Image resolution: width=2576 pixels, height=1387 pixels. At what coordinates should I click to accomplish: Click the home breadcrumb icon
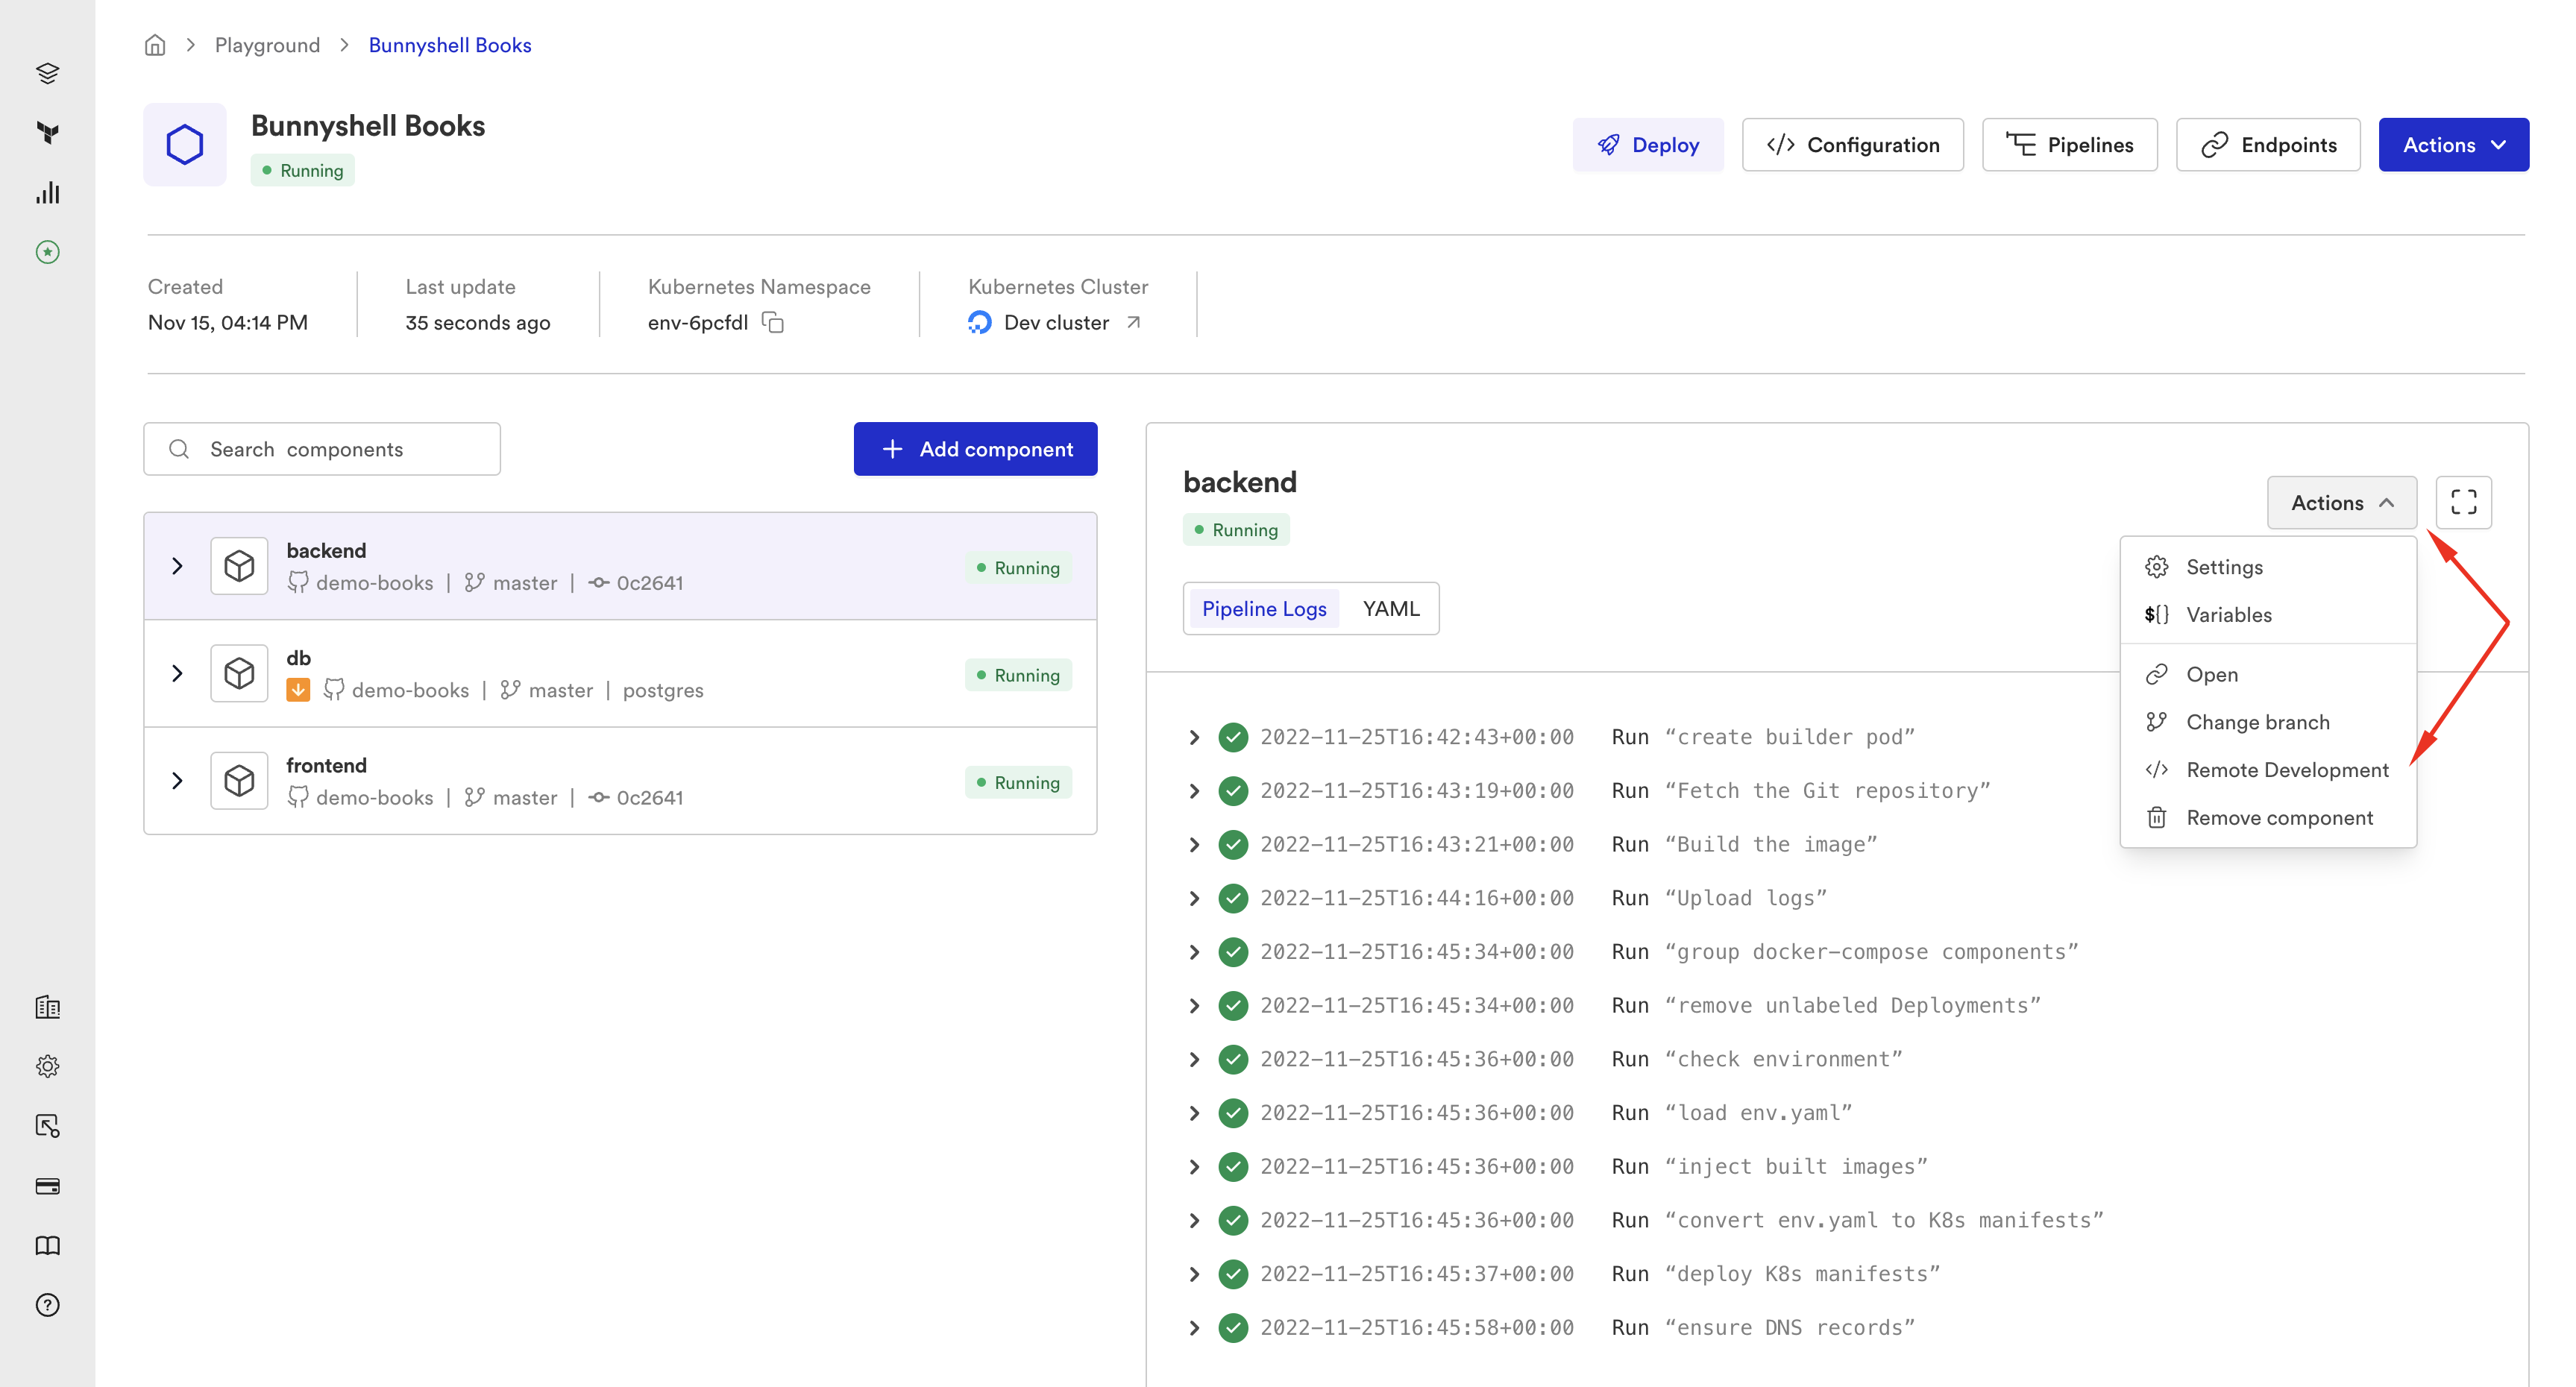pos(154,45)
